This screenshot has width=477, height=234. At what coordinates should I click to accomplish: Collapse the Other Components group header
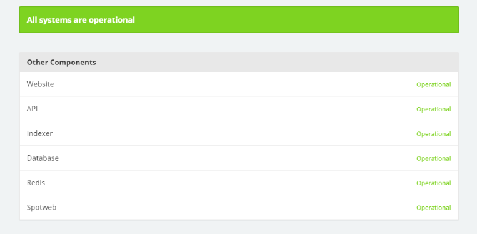coord(61,63)
